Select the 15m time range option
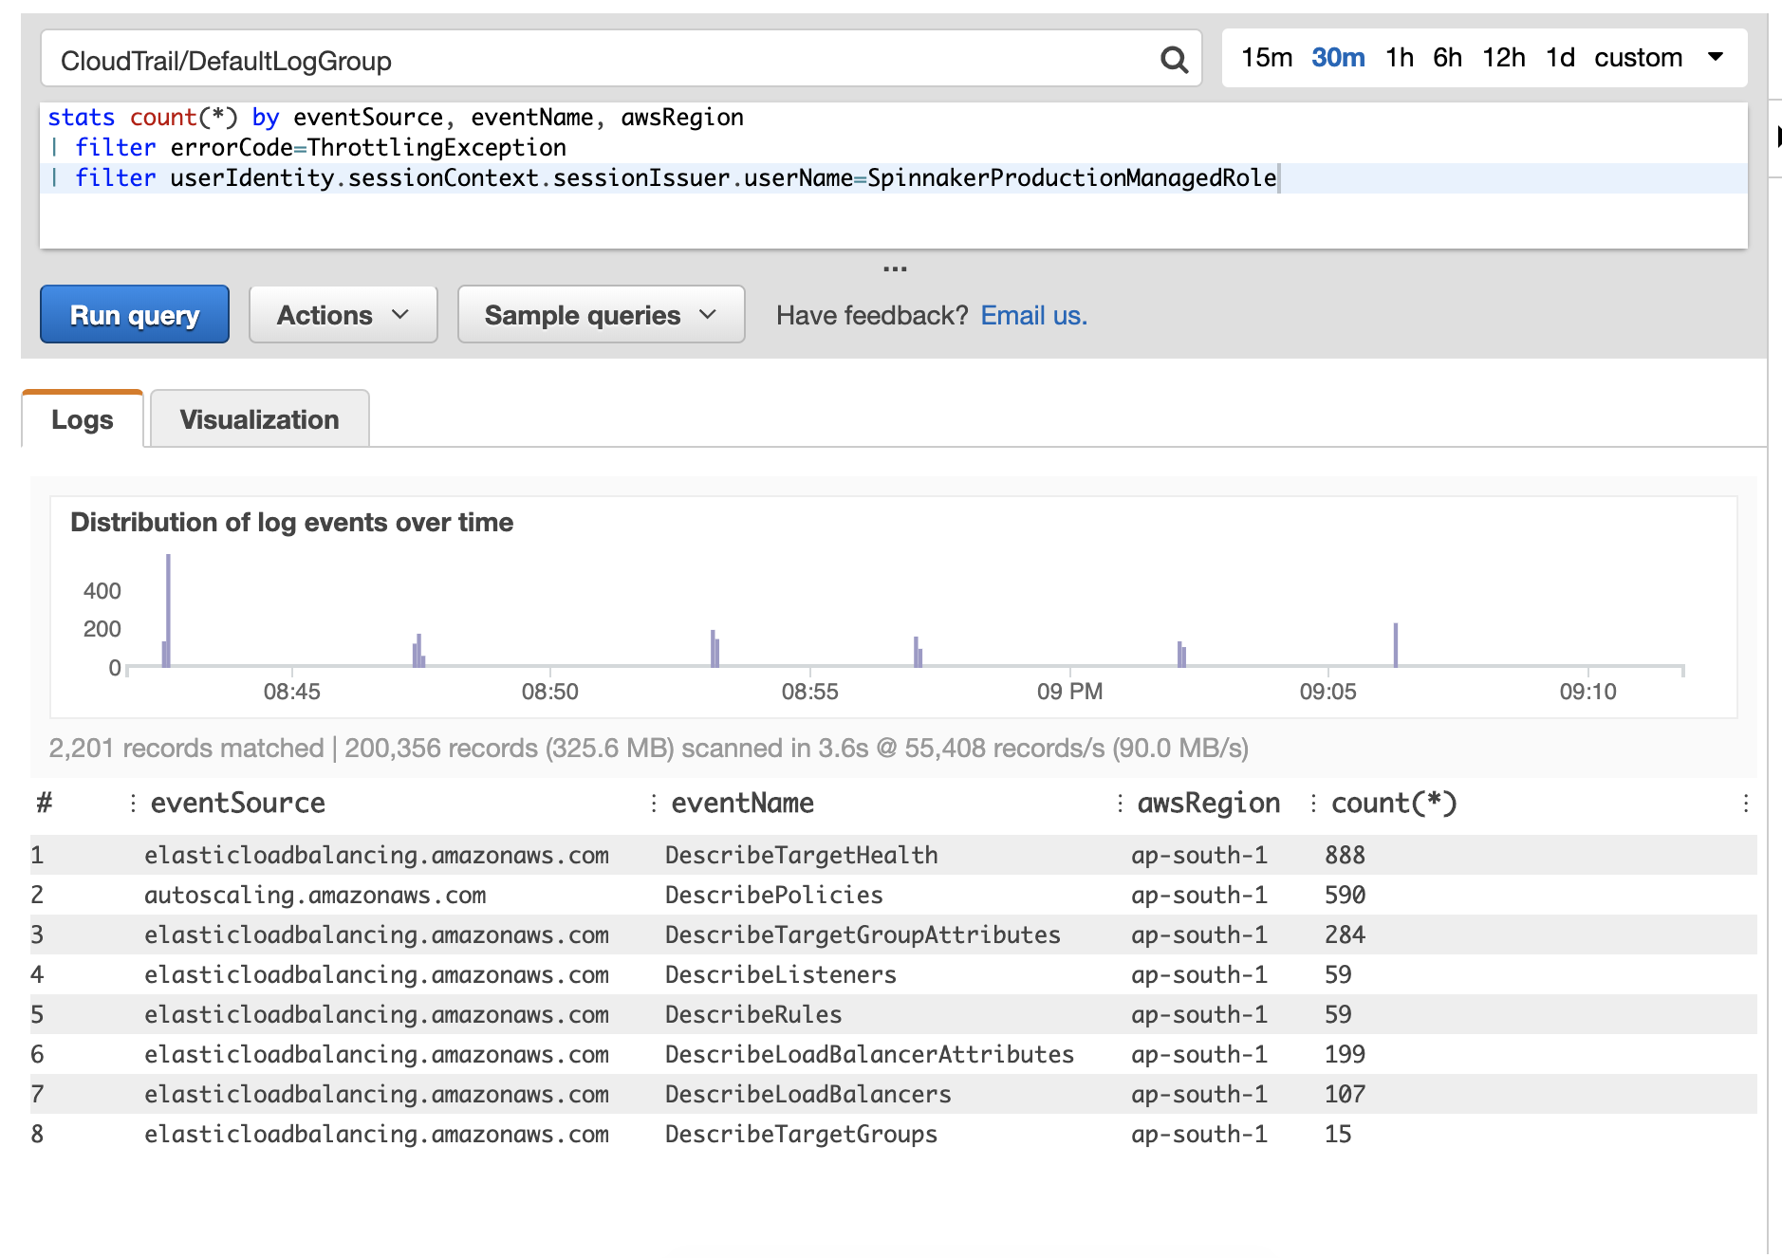 1269,58
